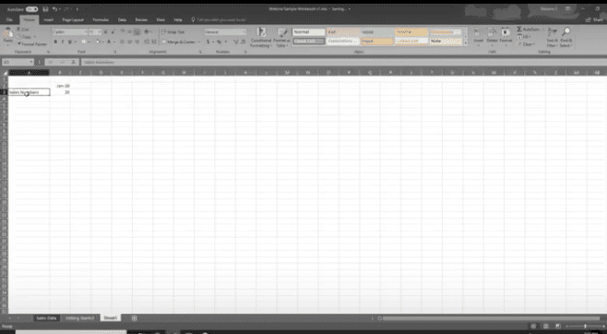Toggle the AutoSave switch
The width and height of the screenshot is (607, 334).
tap(31, 9)
